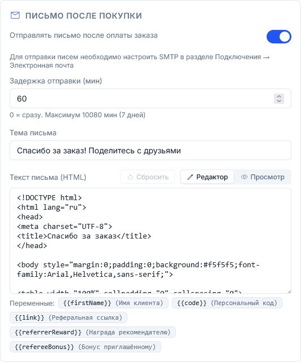This screenshot has height=362, width=301.
Task: Click the pencil icon on Редактор tab
Action: coord(190,177)
